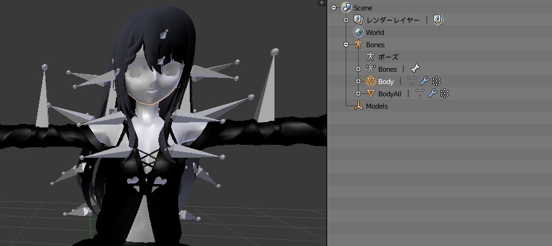This screenshot has width=552, height=246.
Task: Select the BodyAll object label
Action: (x=390, y=94)
